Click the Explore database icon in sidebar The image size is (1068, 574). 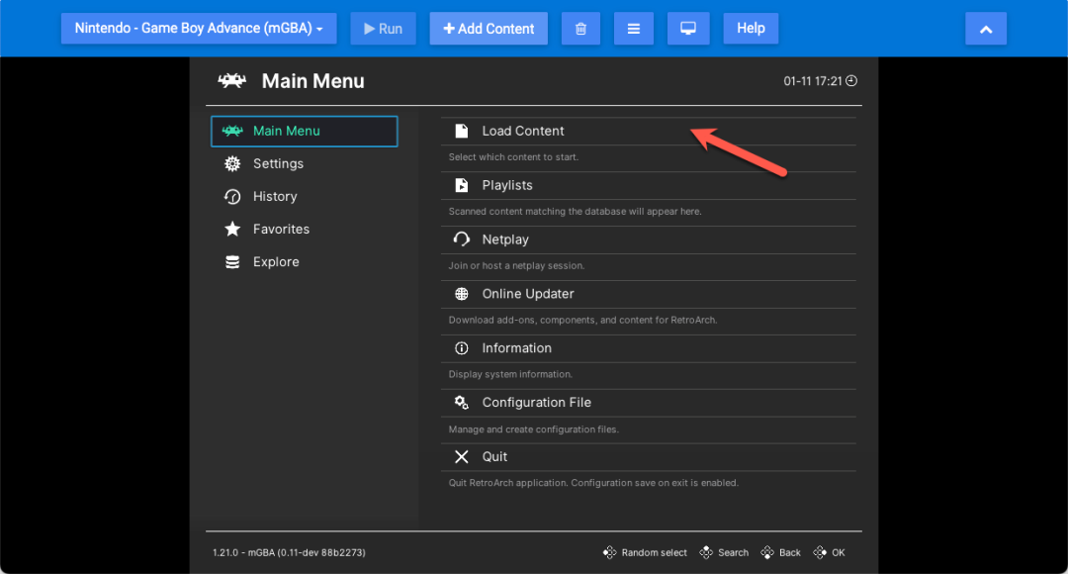(232, 262)
